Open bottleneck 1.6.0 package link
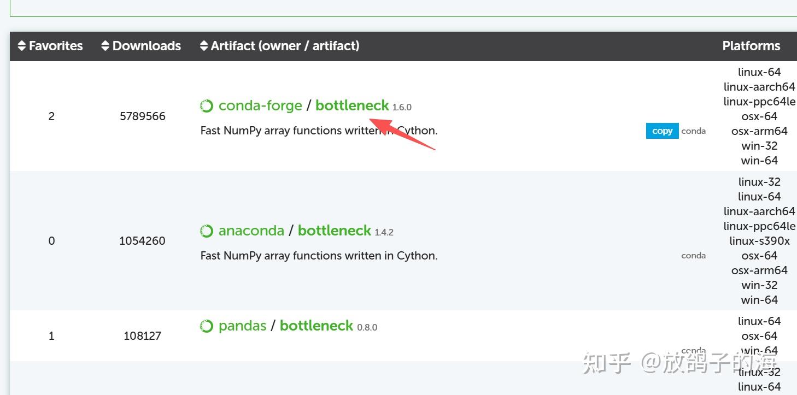Viewport: 797px width, 395px height. [x=352, y=105]
